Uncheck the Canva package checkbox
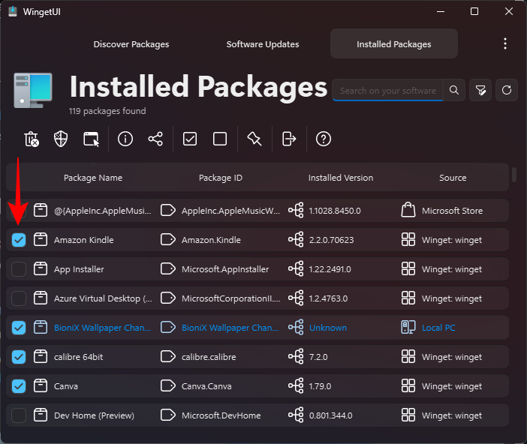 [19, 386]
